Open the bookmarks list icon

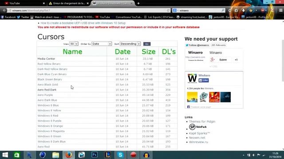point(236,11)
